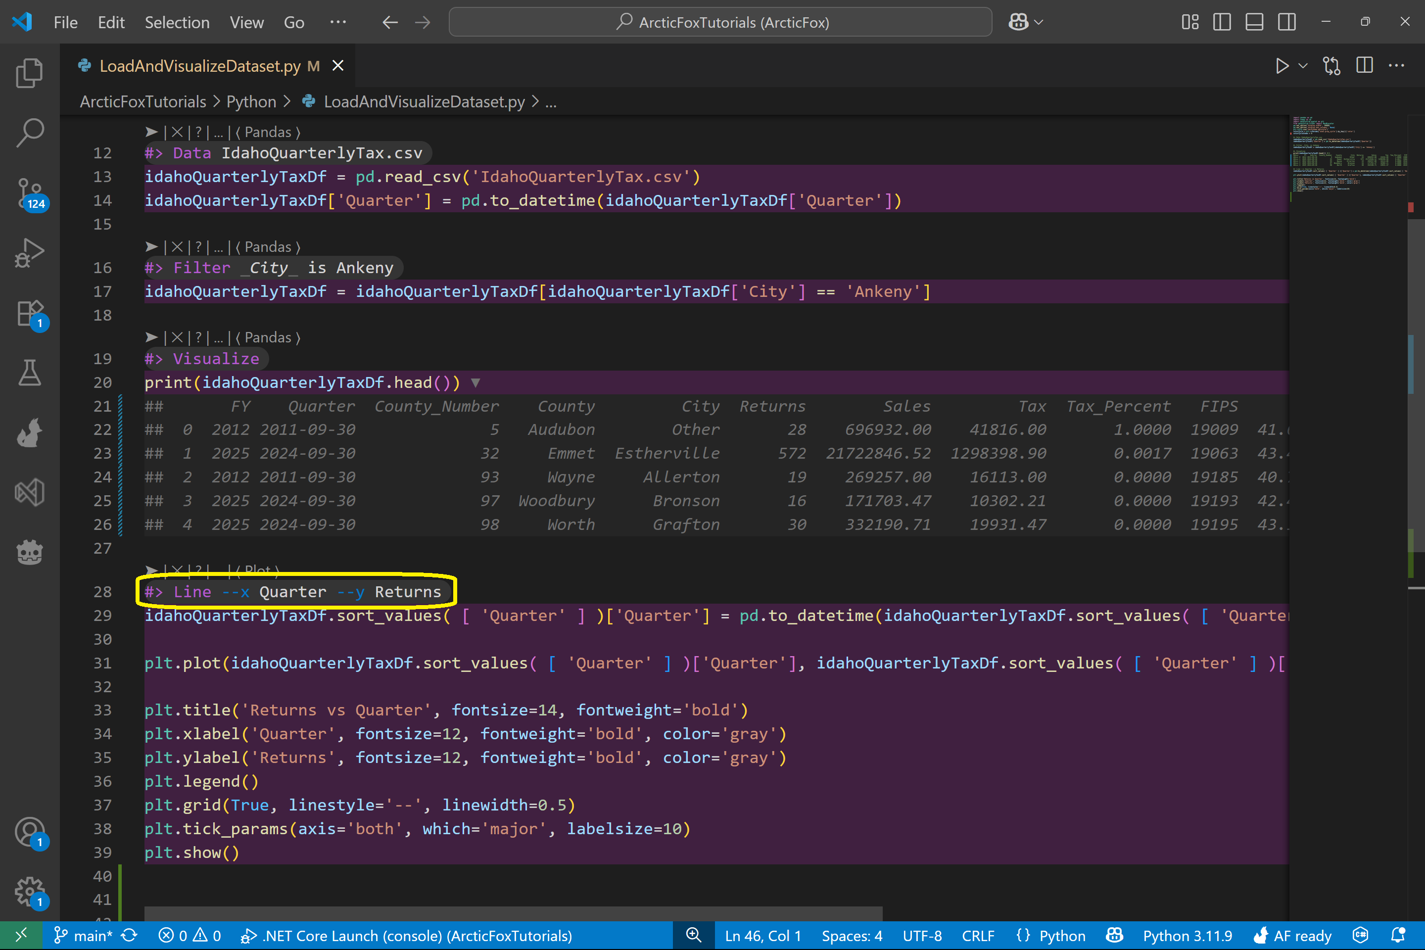Click the horizontal scrollbar at editor bottom
Image resolution: width=1425 pixels, height=950 pixels.
513,914
